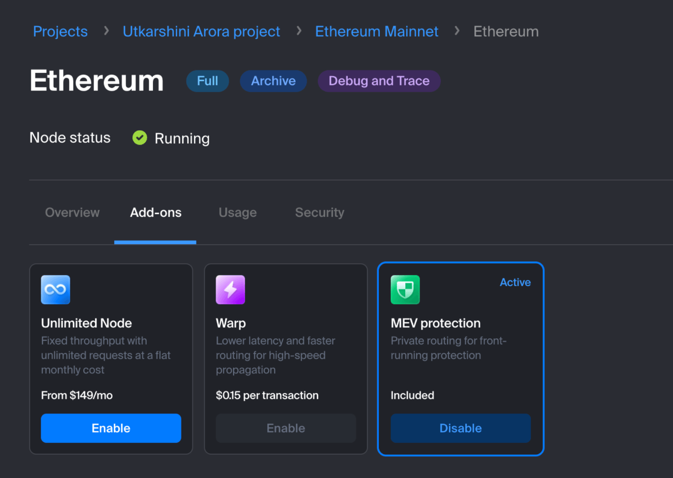Enable the Unlimited Node add-on
This screenshot has width=673, height=478.
(x=111, y=428)
